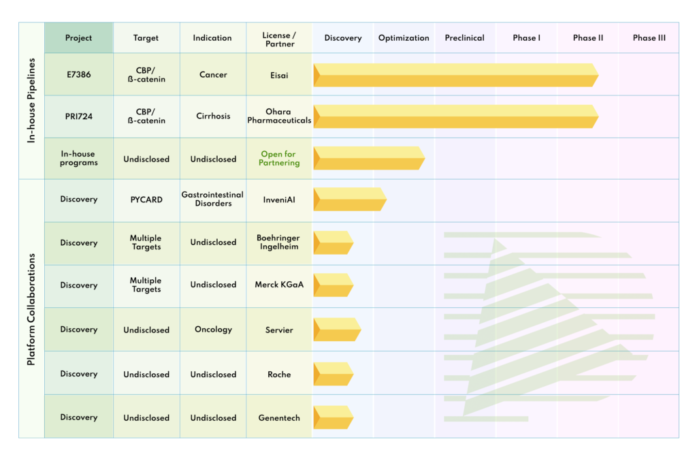Select the Boehringer Ingelheim partner cell

[279, 242]
